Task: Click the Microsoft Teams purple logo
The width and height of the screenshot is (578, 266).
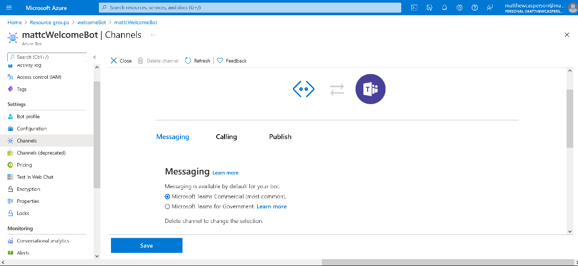Action: pyautogui.click(x=370, y=89)
